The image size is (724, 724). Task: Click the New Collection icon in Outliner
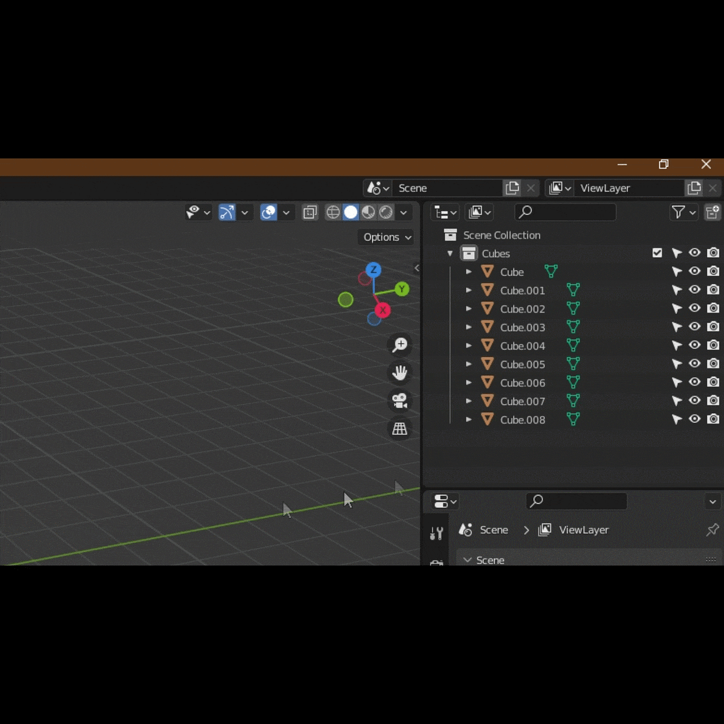tap(713, 212)
